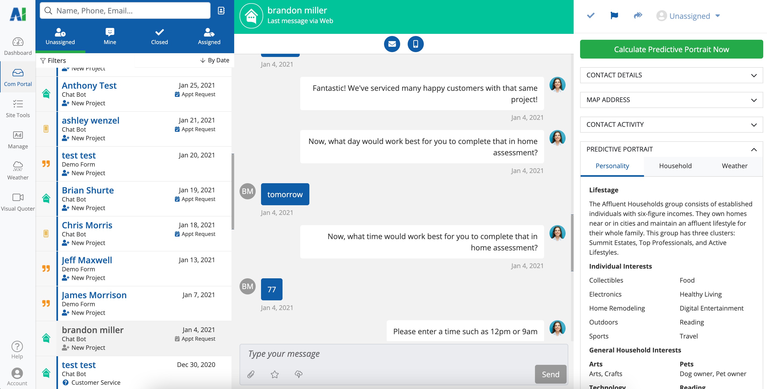Click the Name, Phone, Email search field
Screen dimensions: 767x389
click(x=125, y=11)
